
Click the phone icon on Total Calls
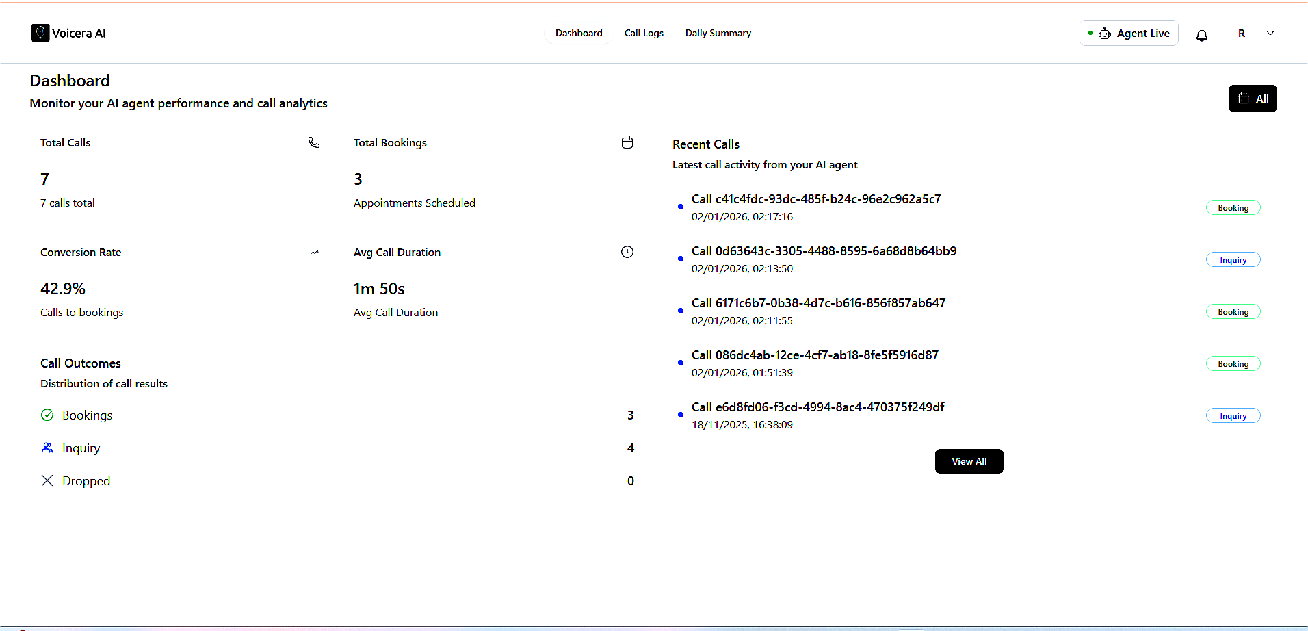click(314, 142)
